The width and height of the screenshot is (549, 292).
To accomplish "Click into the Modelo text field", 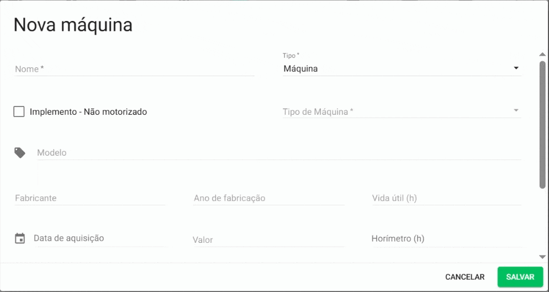I will (279, 153).
